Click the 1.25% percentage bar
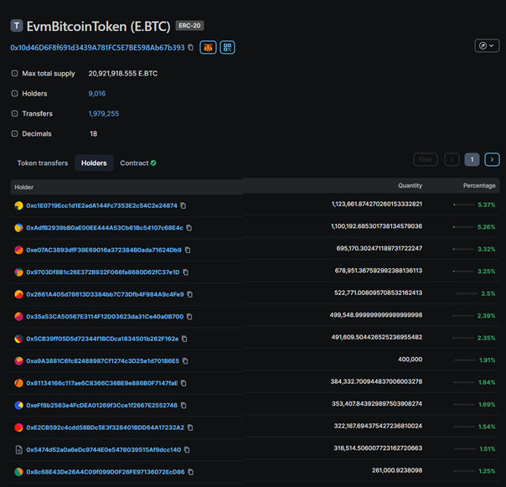506x487 pixels. click(464, 471)
